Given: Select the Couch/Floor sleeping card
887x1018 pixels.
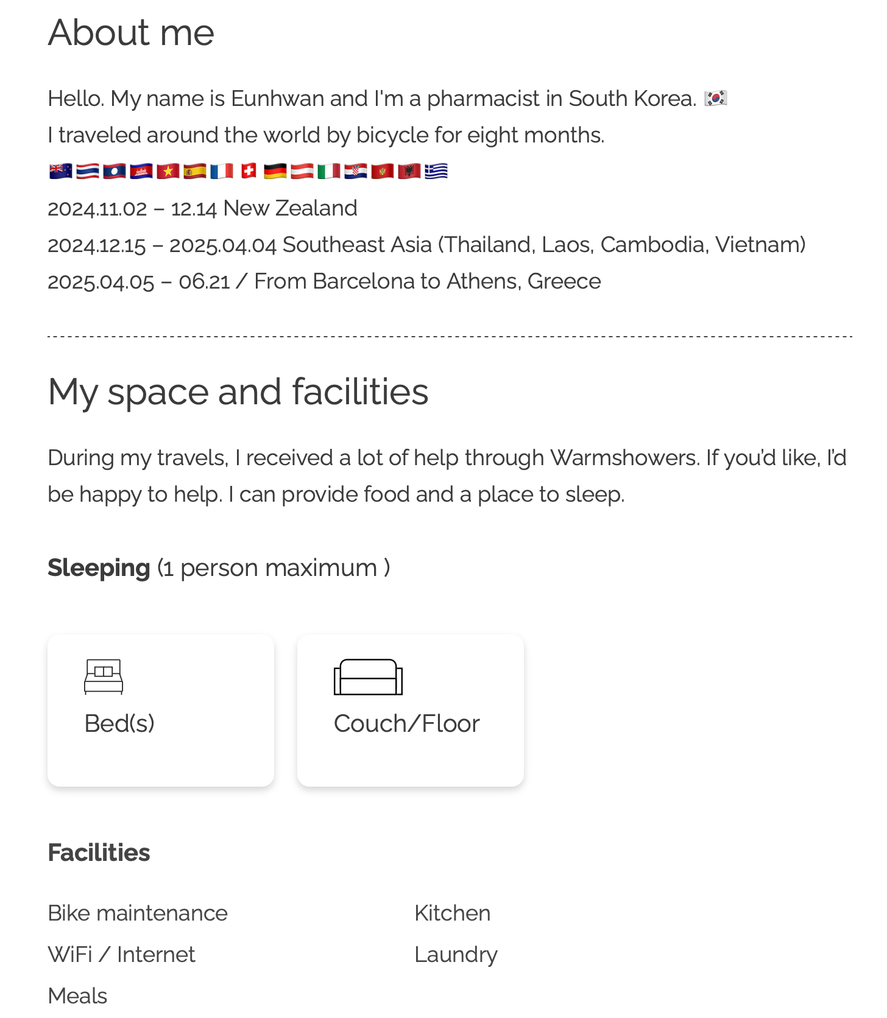Looking at the screenshot, I should point(411,711).
